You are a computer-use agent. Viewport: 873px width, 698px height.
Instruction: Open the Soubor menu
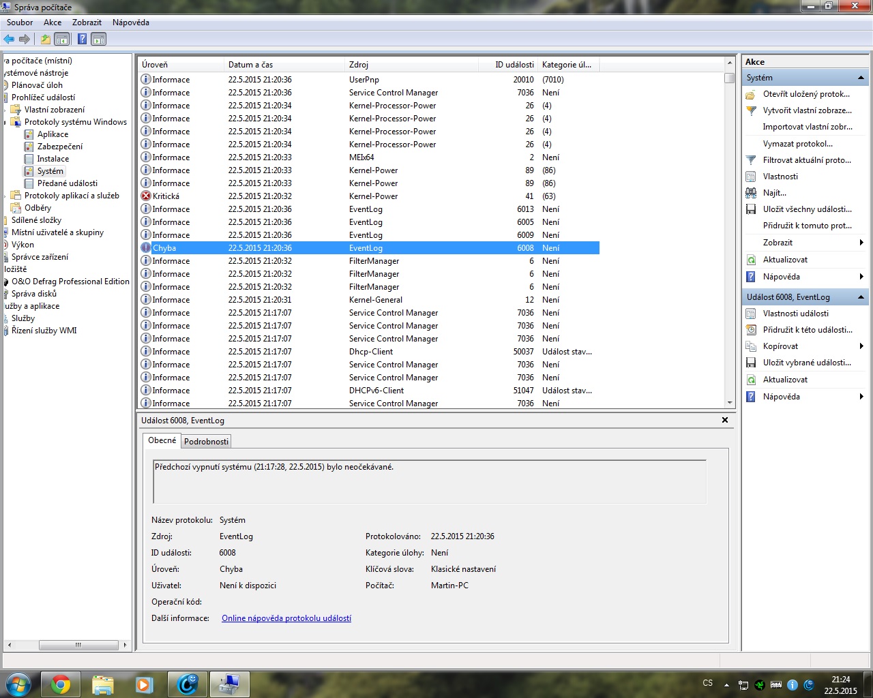[20, 22]
